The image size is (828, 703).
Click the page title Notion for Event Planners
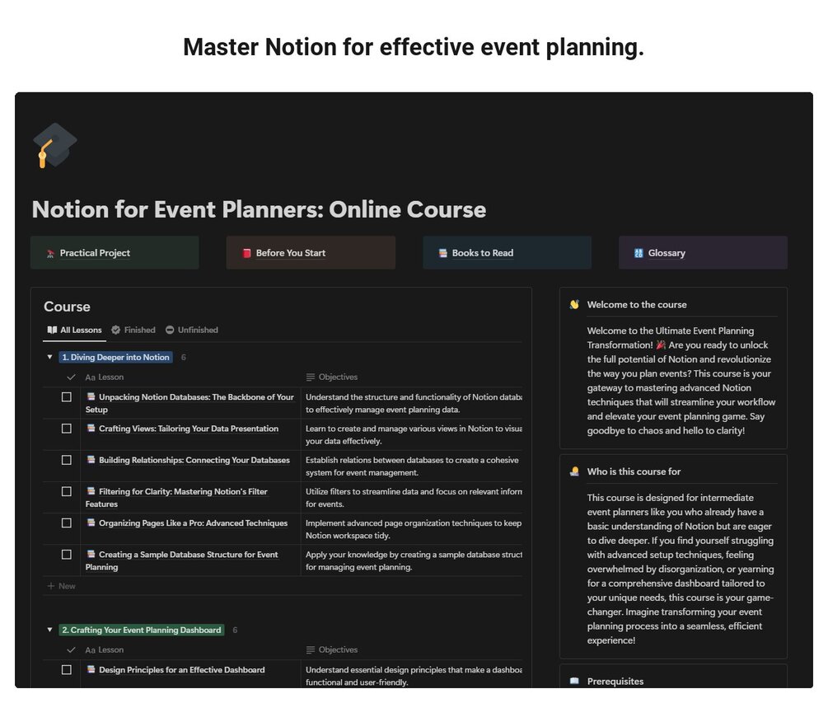point(259,209)
